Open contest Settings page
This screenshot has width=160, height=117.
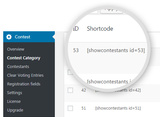[x=15, y=93]
